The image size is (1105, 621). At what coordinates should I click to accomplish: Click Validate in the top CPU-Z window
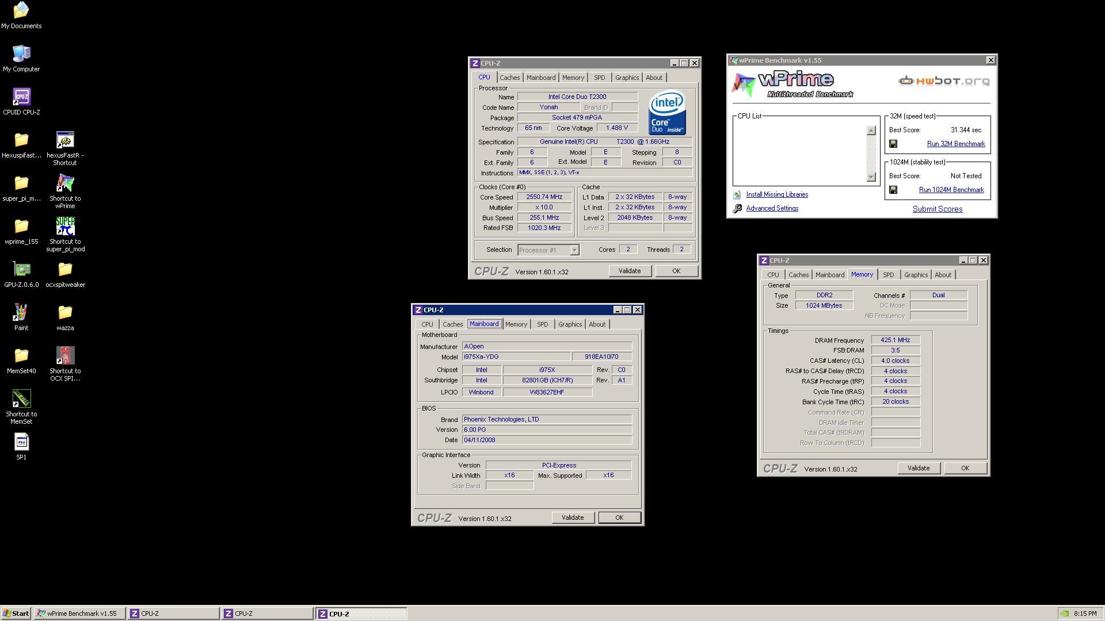click(629, 271)
